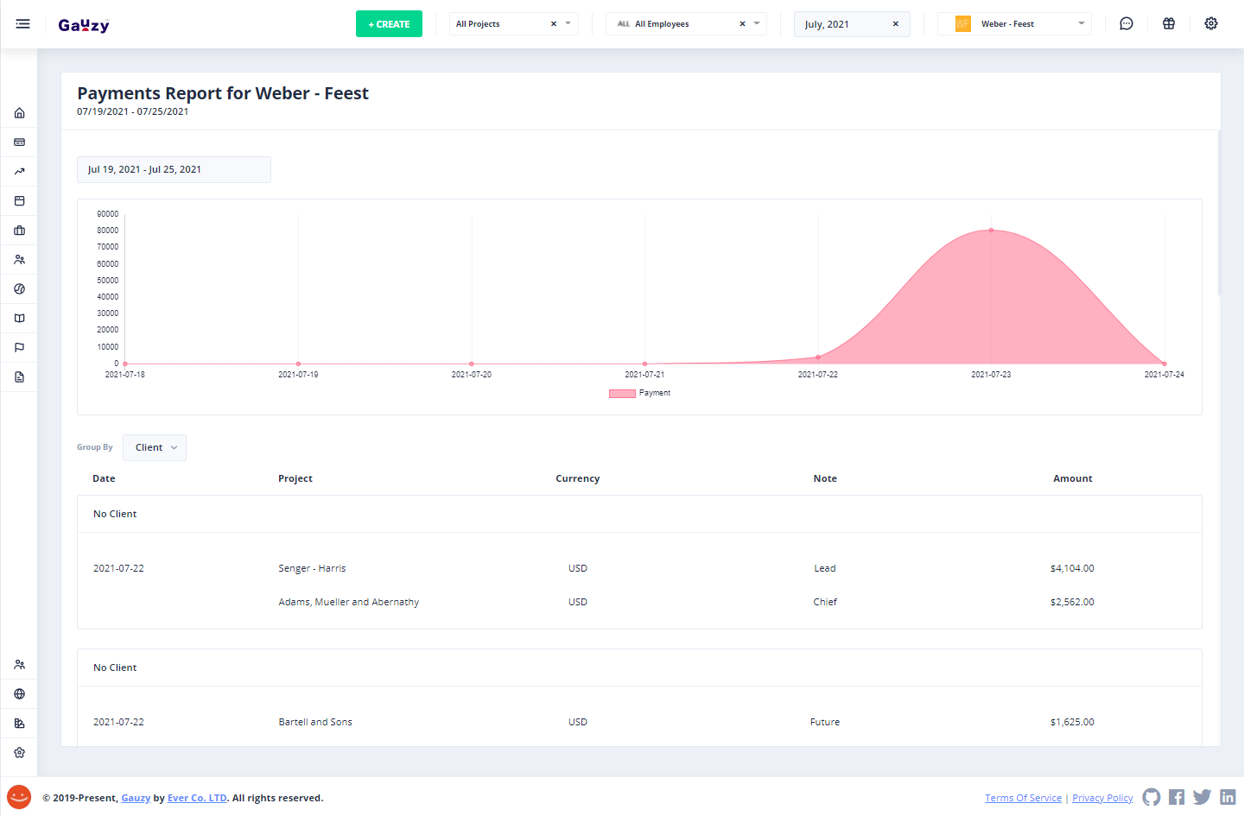Open the Terms Of Service link

pos(1023,798)
